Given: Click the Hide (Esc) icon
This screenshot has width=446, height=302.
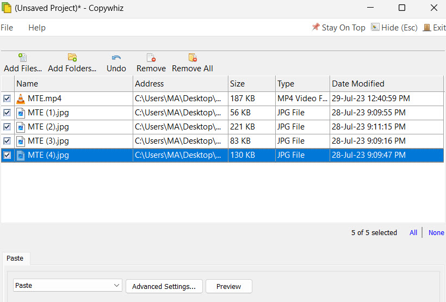Looking at the screenshot, I should pos(375,27).
